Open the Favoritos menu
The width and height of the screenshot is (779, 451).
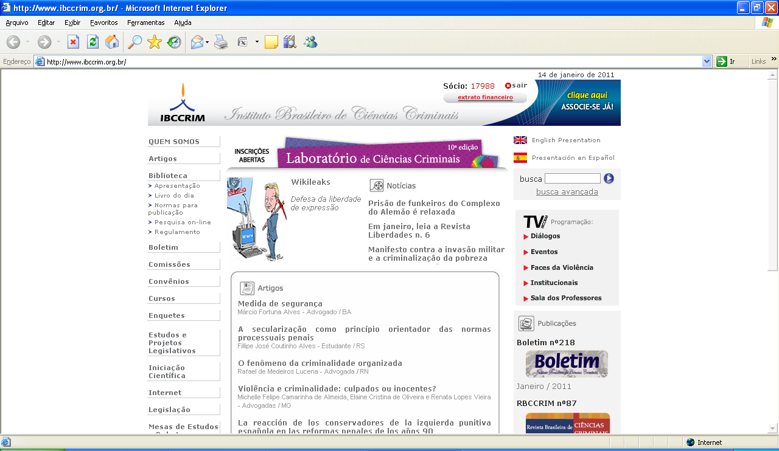click(x=104, y=22)
